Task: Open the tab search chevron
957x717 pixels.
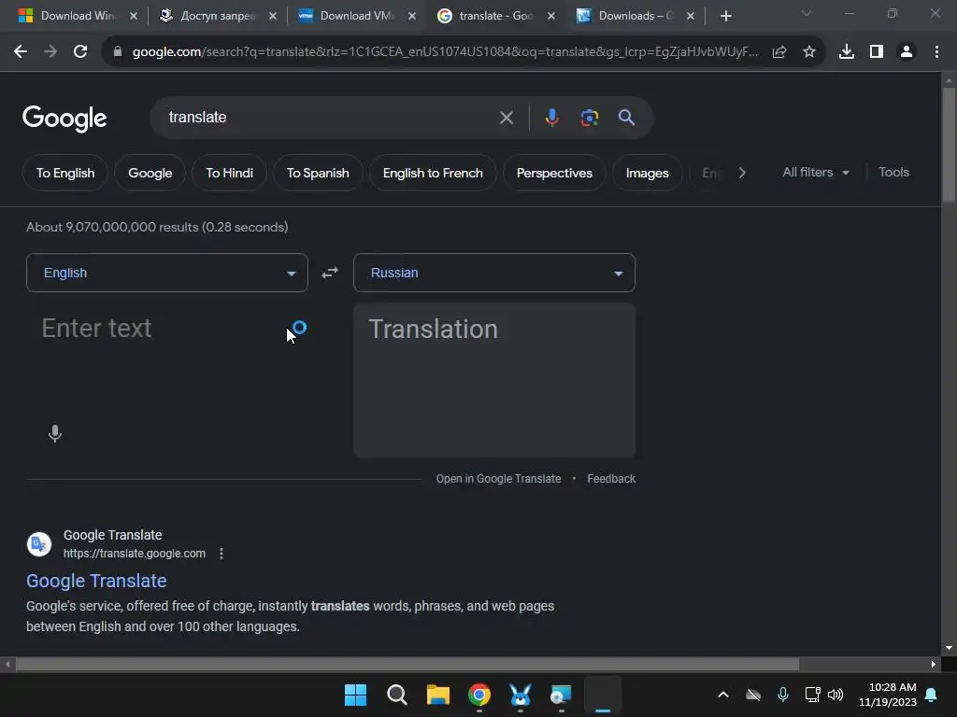Action: pyautogui.click(x=807, y=13)
